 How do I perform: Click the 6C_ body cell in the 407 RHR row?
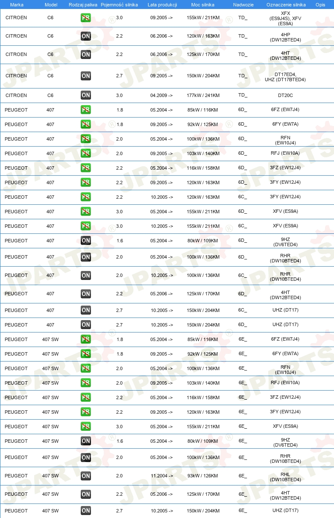pyautogui.click(x=243, y=275)
